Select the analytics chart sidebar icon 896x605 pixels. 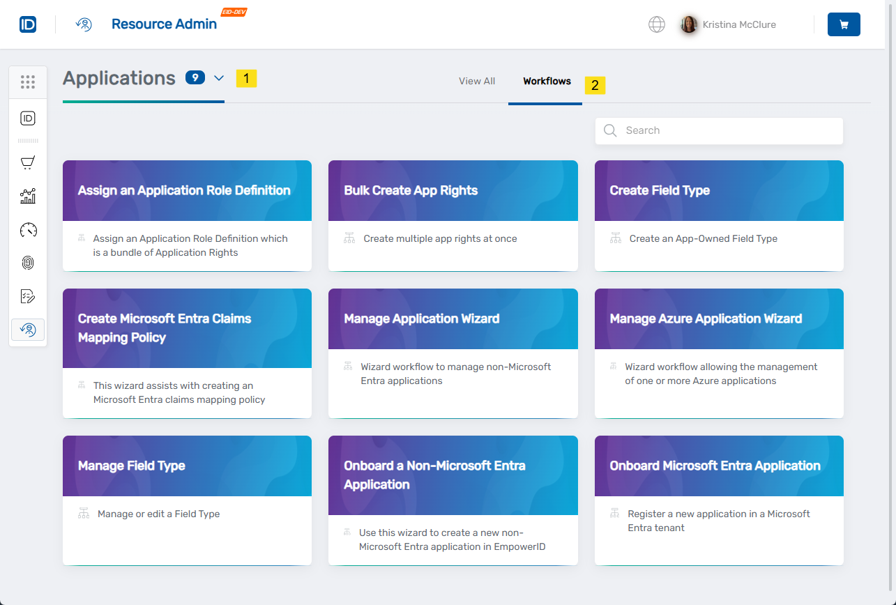(28, 196)
